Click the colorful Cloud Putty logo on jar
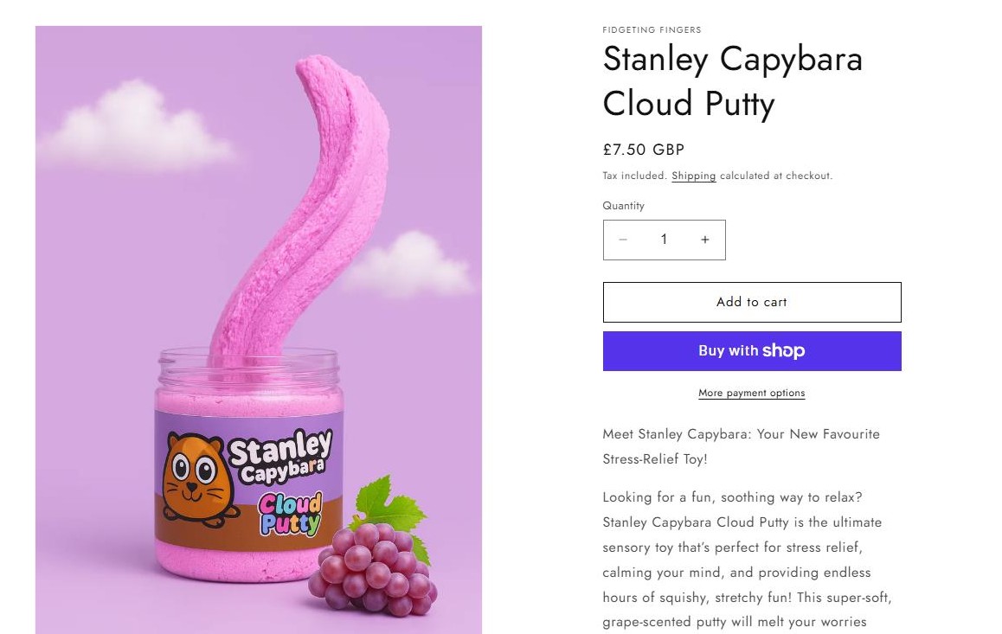1002x634 pixels. 291,514
